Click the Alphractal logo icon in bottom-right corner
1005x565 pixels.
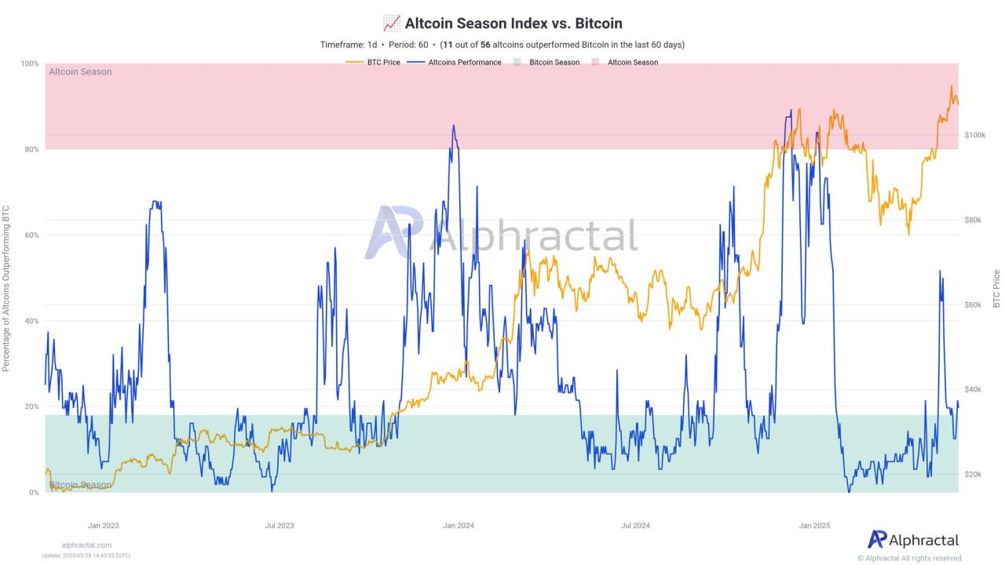coord(876,539)
